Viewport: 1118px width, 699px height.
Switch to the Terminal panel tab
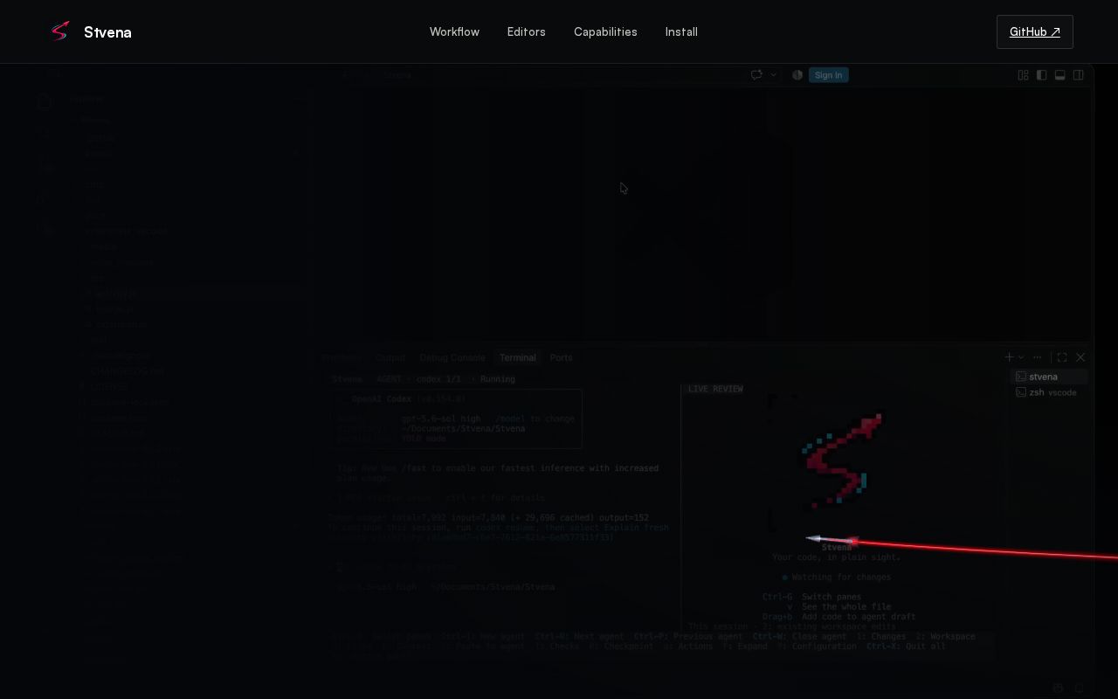pyautogui.click(x=517, y=357)
